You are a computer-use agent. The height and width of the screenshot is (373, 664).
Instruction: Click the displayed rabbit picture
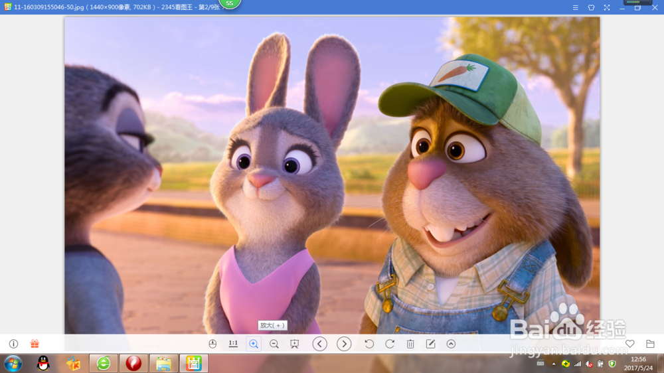(x=332, y=175)
